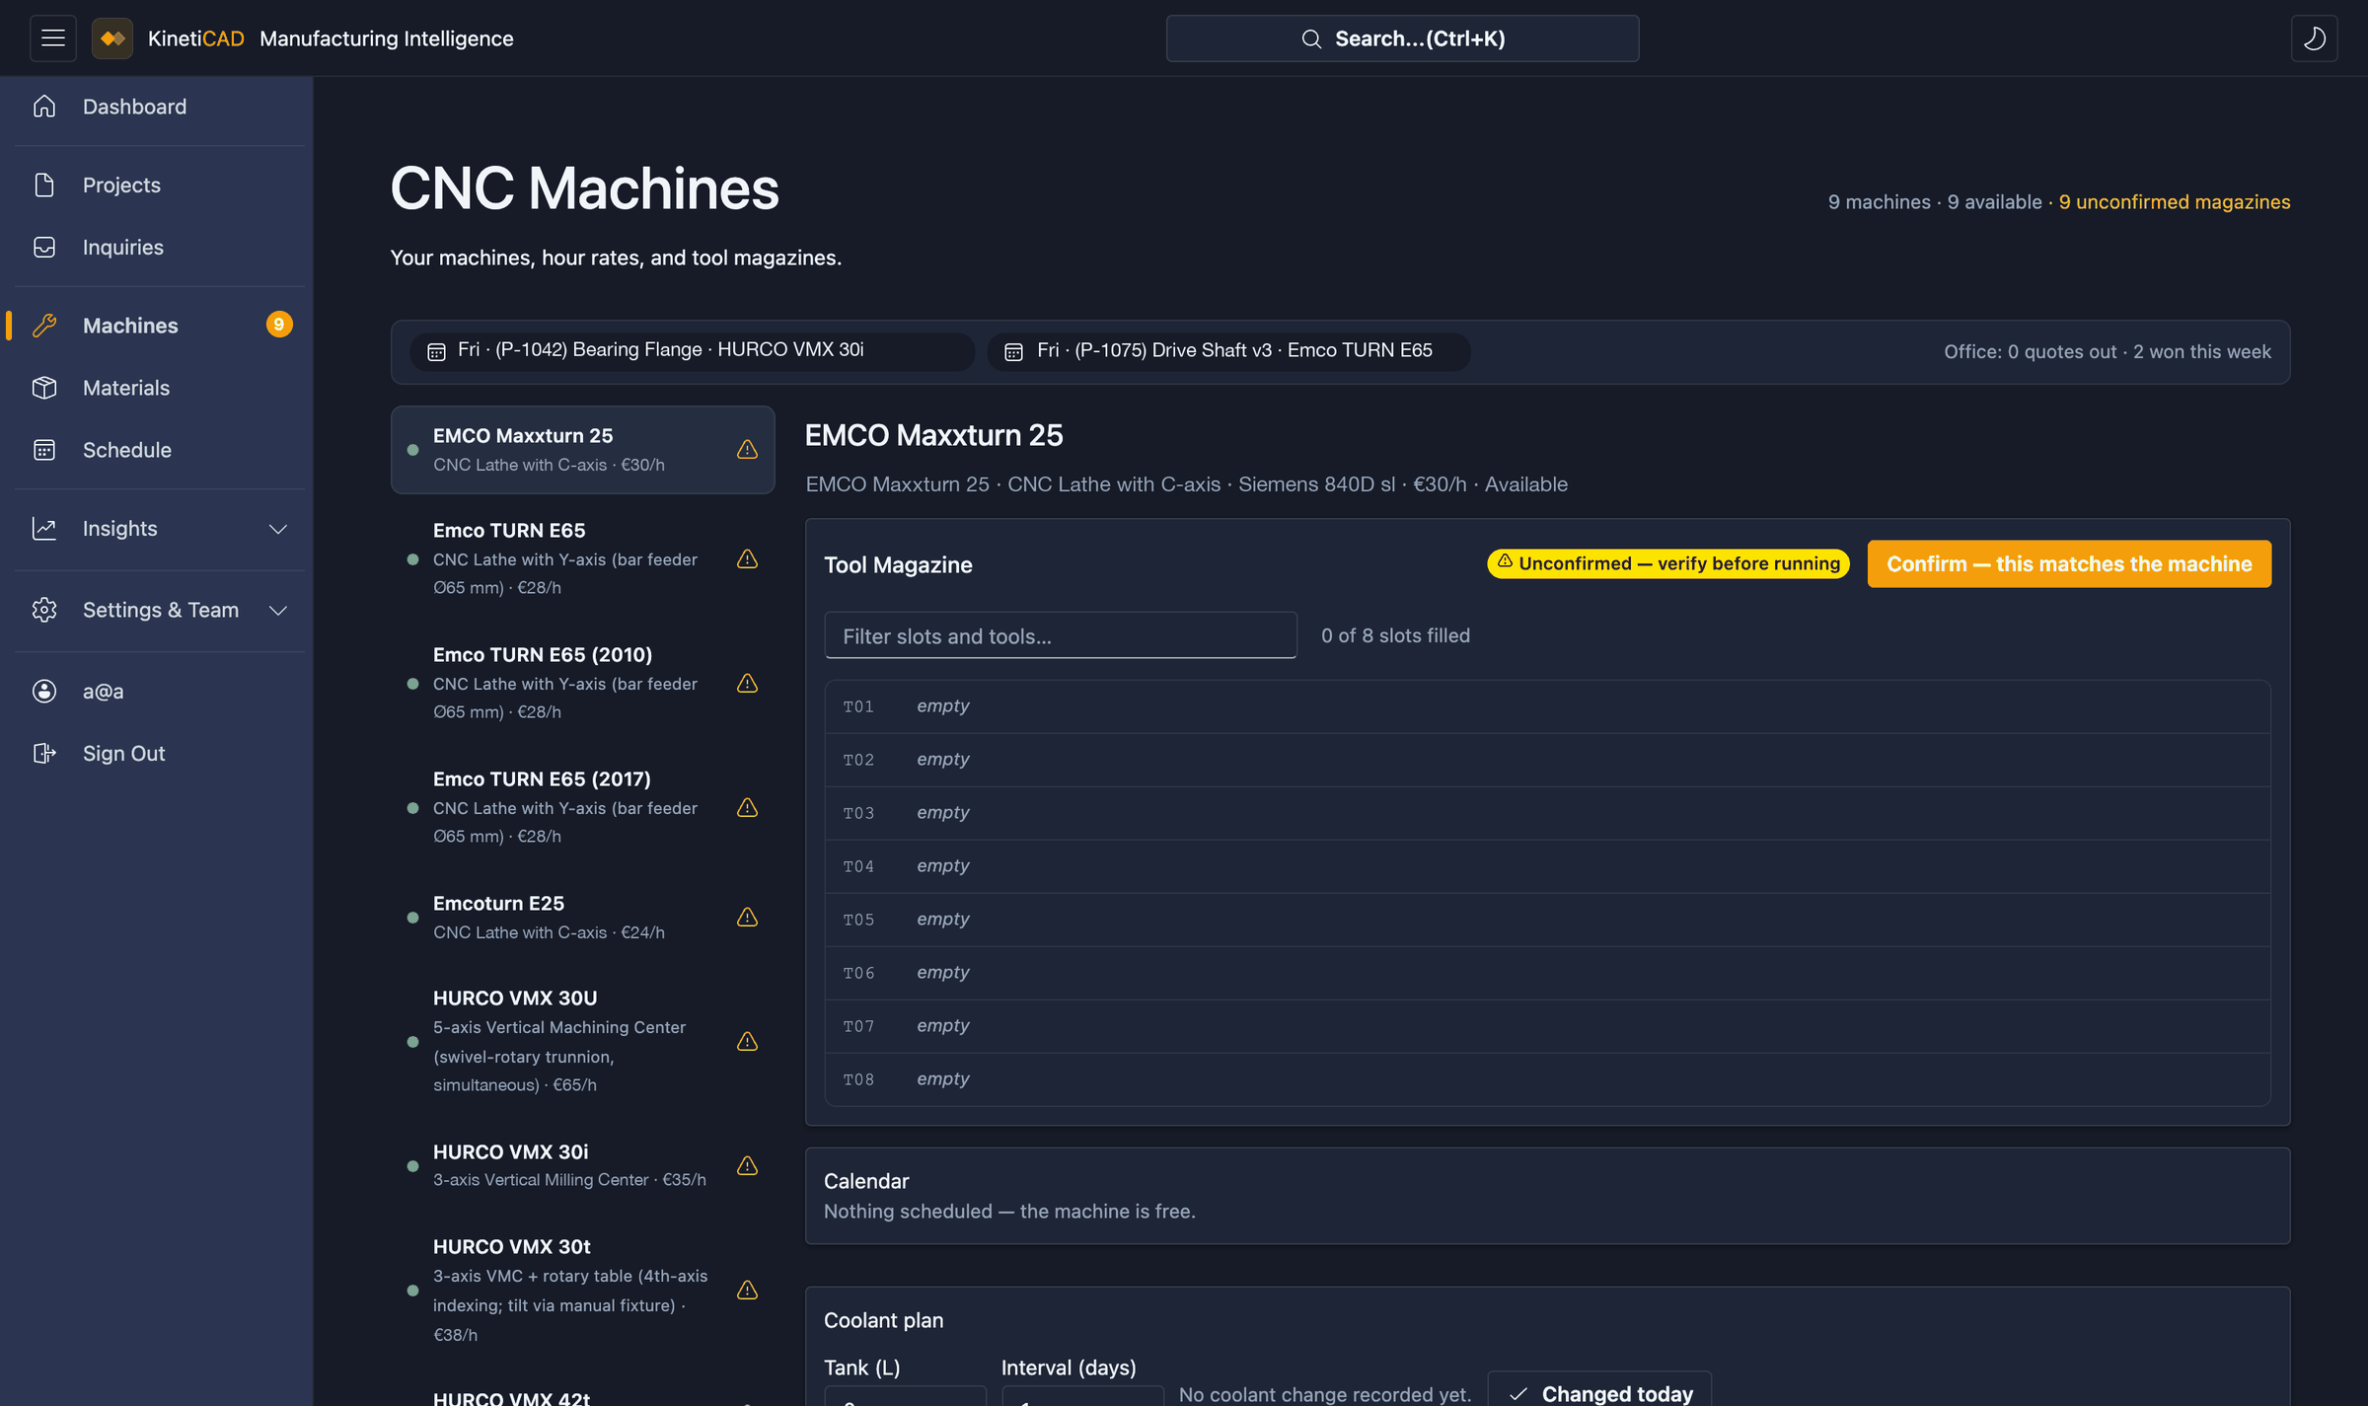The width and height of the screenshot is (2368, 1406).
Task: Go to Projects in the sidebar
Action: pyautogui.click(x=160, y=185)
